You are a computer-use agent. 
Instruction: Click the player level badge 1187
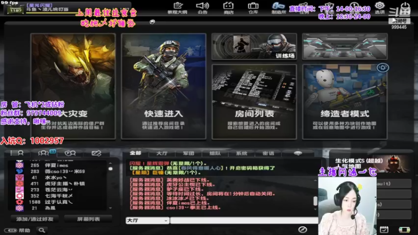(x=16, y=10)
